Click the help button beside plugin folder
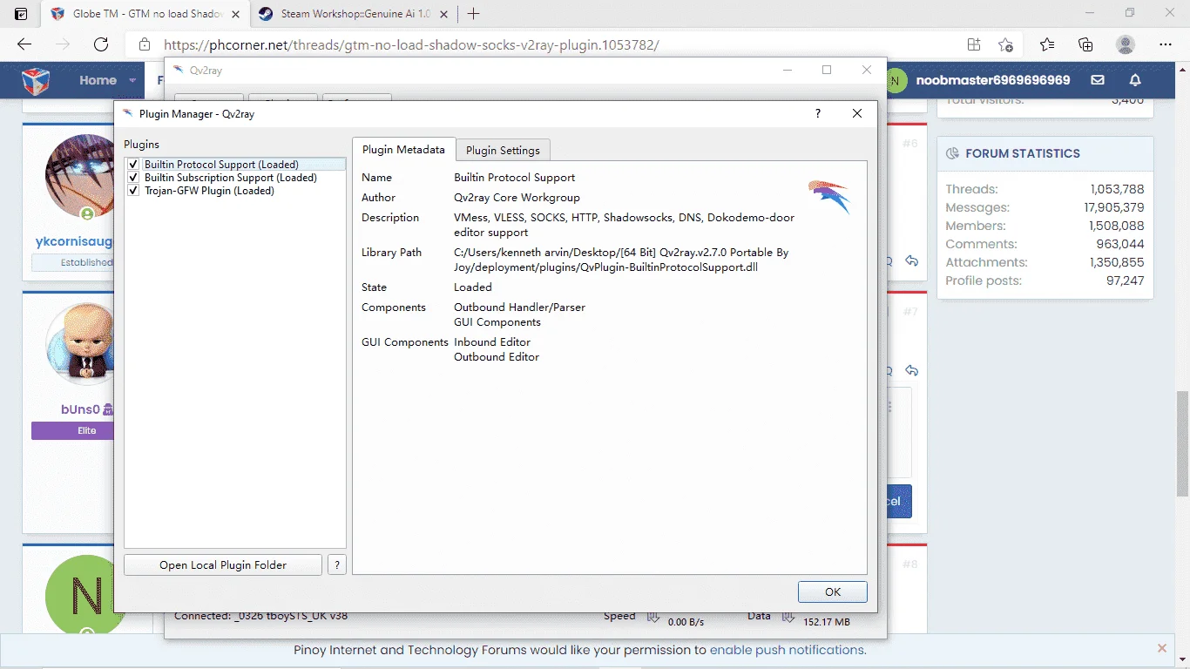Image resolution: width=1190 pixels, height=669 pixels. coord(336,564)
